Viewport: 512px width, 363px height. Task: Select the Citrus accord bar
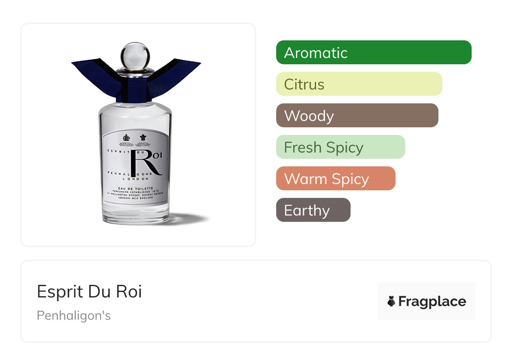(x=359, y=84)
